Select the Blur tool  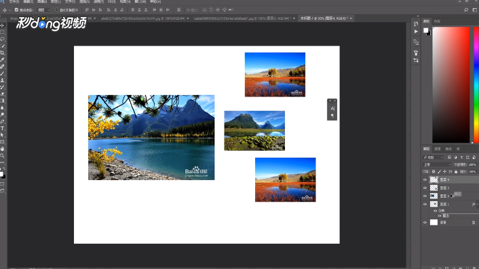click(x=3, y=107)
